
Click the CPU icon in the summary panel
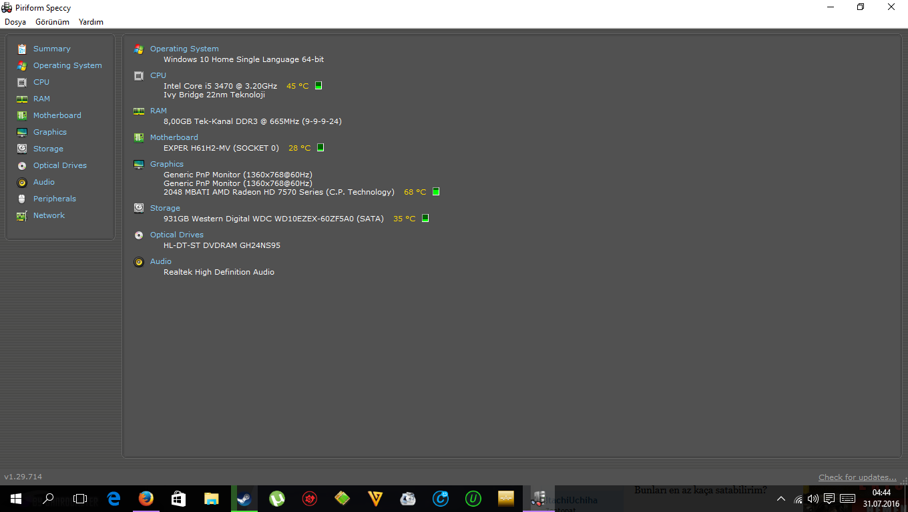pyautogui.click(x=139, y=75)
